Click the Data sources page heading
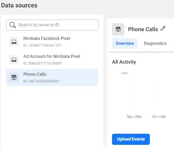The image size is (174, 147). (19, 6)
